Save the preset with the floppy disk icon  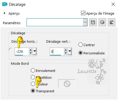pyautogui.click(x=93, y=22)
